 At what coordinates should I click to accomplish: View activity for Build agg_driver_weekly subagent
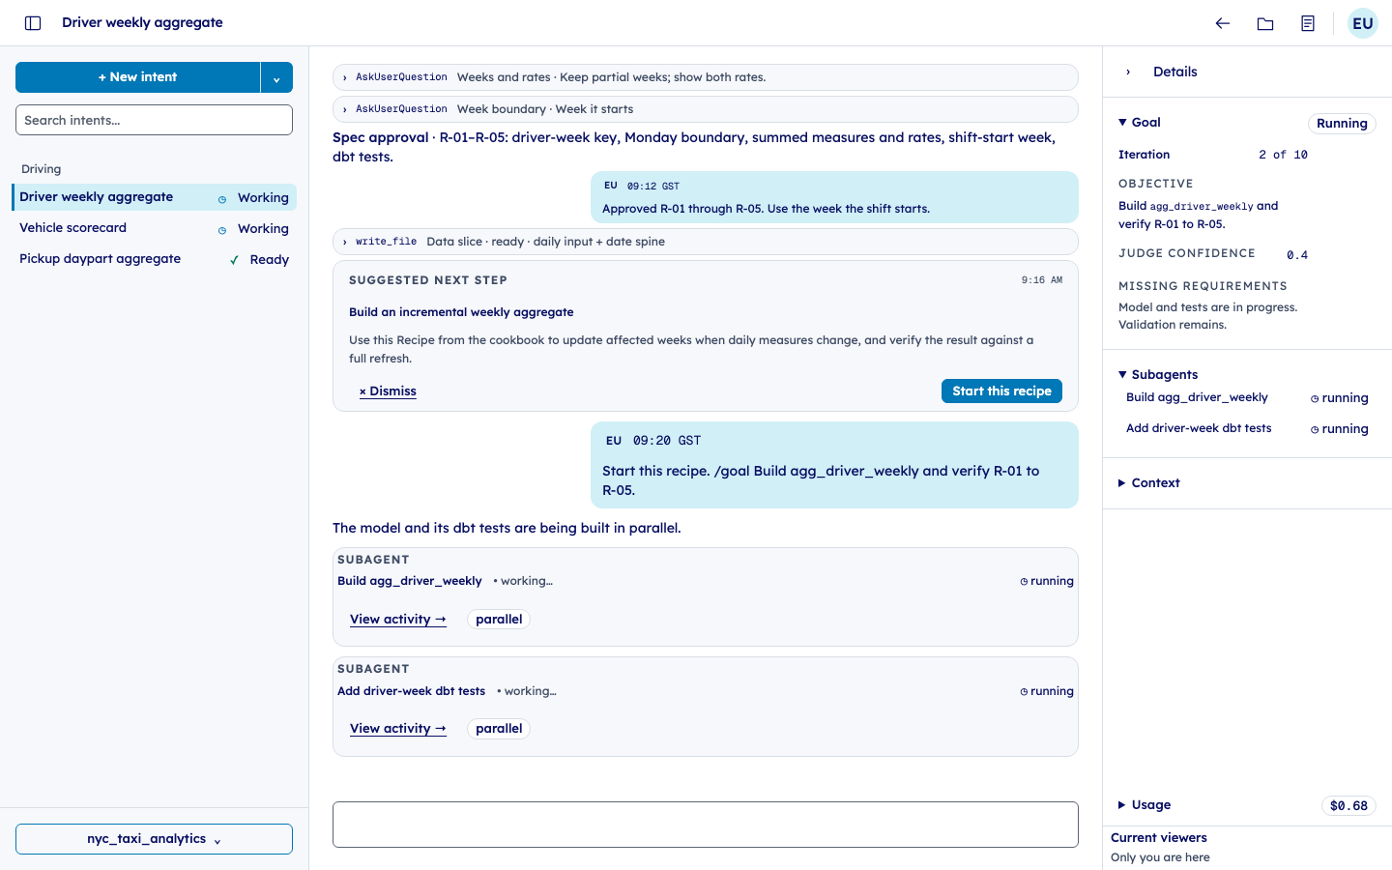(398, 620)
